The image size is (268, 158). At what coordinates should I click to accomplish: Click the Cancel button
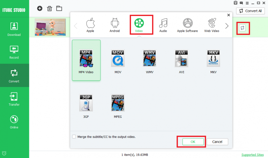(x=217, y=142)
